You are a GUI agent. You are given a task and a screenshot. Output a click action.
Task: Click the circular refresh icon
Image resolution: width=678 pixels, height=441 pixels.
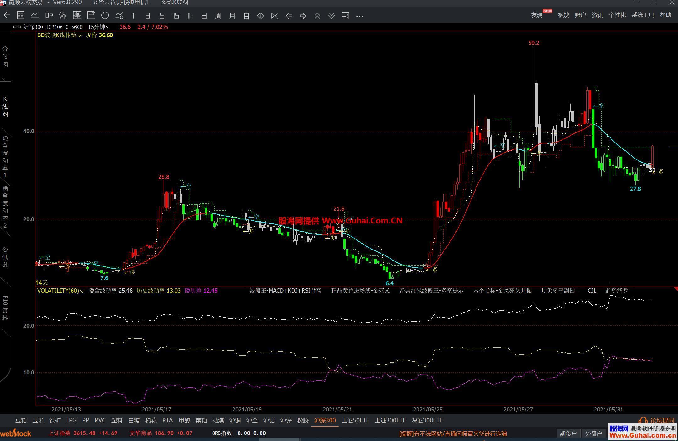click(105, 15)
